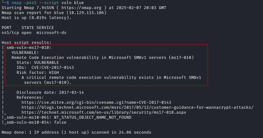Click the microsoft-ds service name

[51, 33]
